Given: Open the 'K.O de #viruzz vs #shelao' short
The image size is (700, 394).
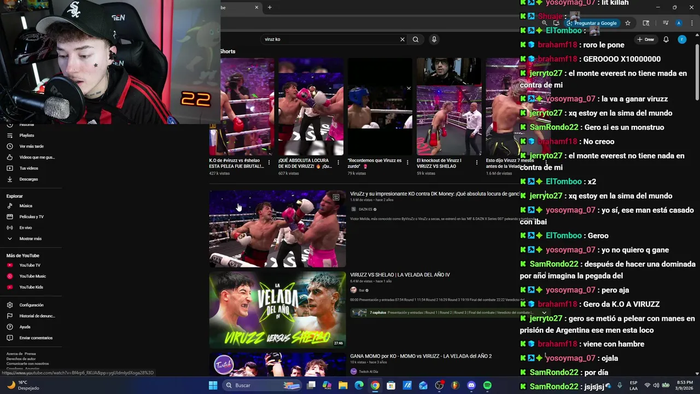Looking at the screenshot, I should tap(242, 107).
